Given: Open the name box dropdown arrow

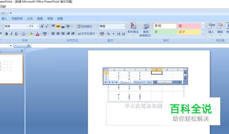Looking at the screenshot, I should pyautogui.click(x=11, y=46).
